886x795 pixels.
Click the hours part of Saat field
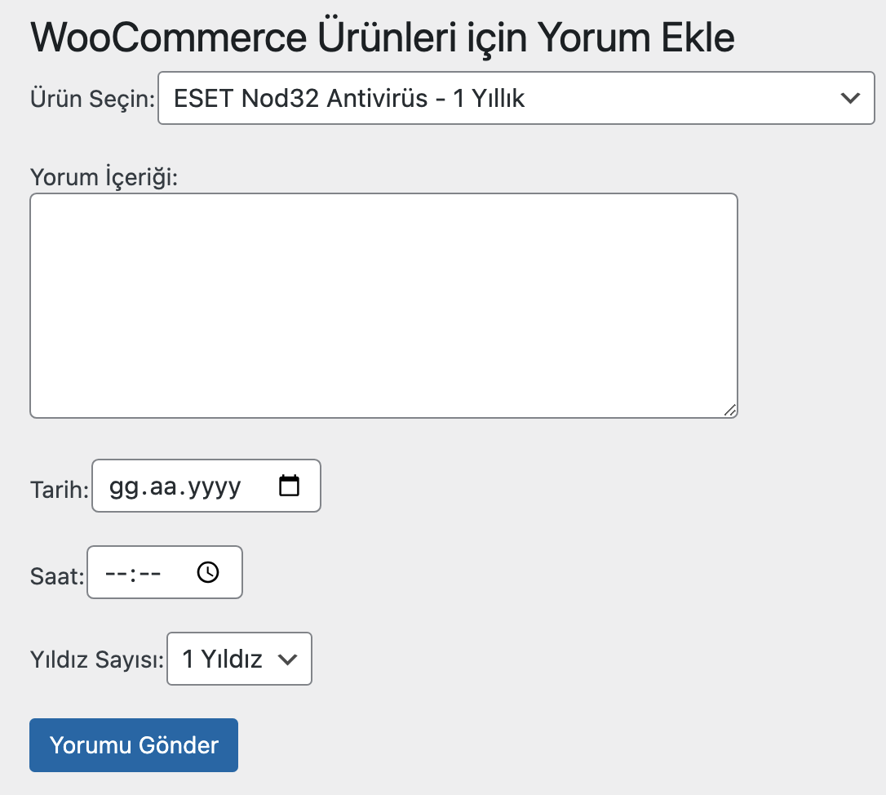point(115,573)
